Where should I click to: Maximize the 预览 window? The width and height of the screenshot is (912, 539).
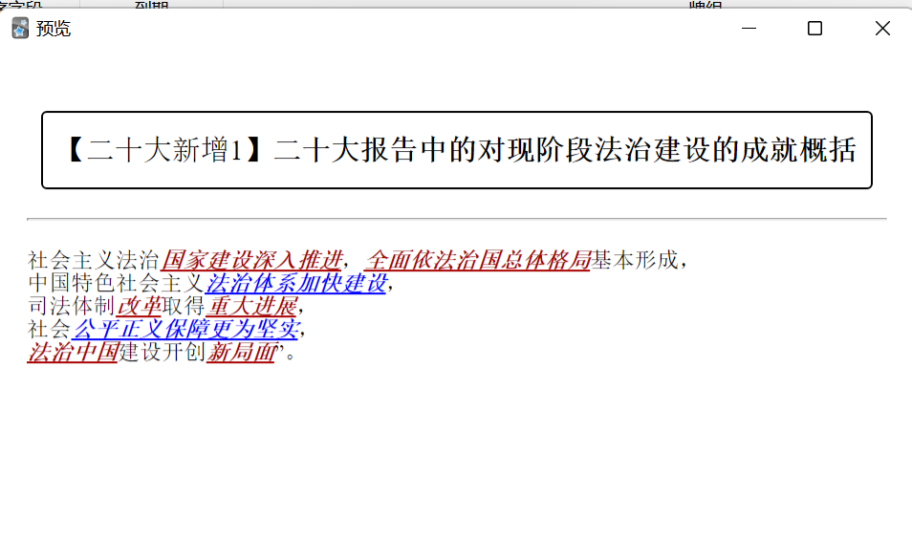point(814,28)
